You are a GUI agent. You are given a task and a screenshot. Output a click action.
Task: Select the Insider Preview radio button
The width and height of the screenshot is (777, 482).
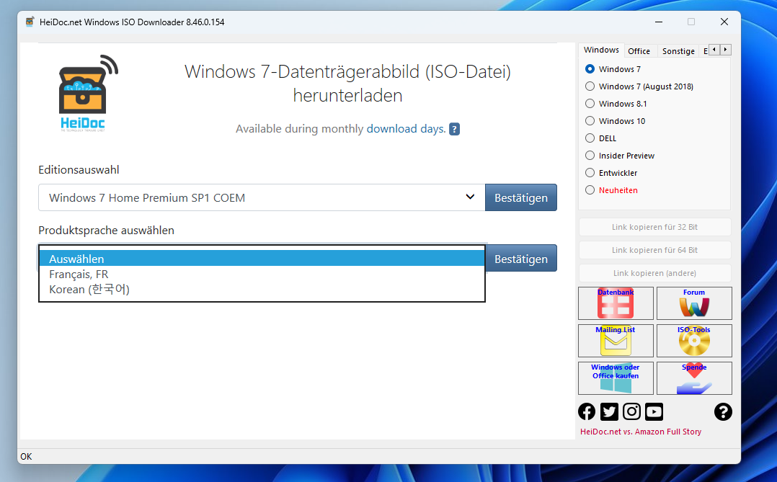[590, 156]
